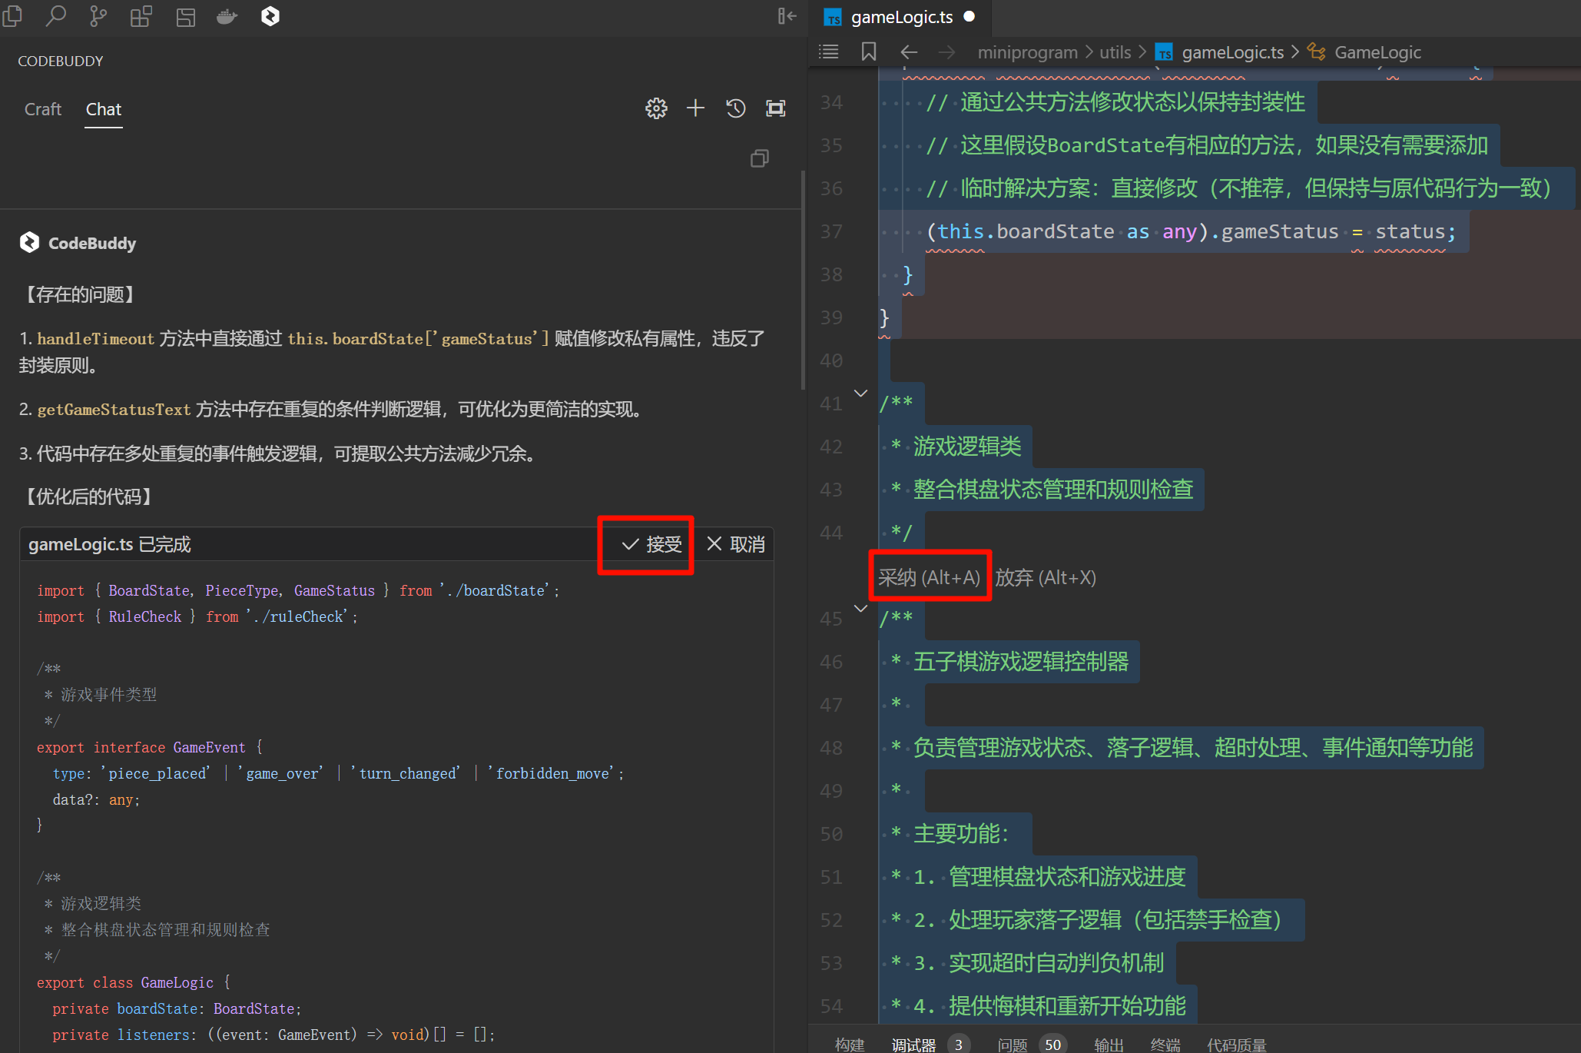Collapse the sidebar panel toggle

(x=787, y=15)
